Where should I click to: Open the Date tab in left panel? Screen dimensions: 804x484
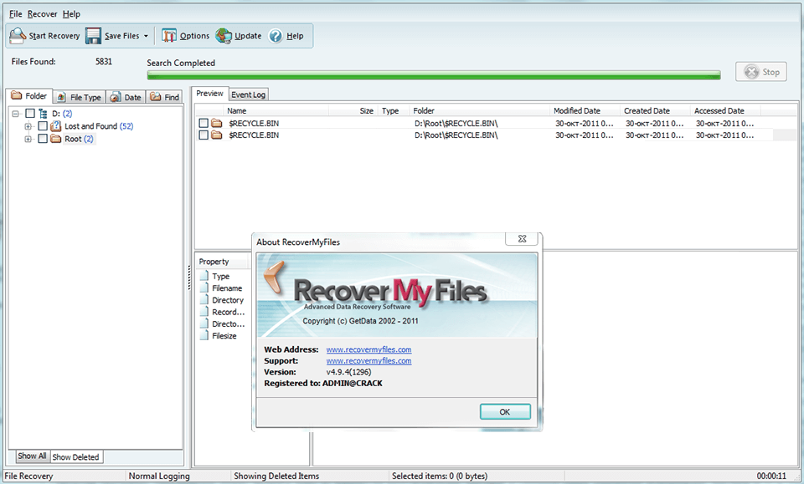125,96
